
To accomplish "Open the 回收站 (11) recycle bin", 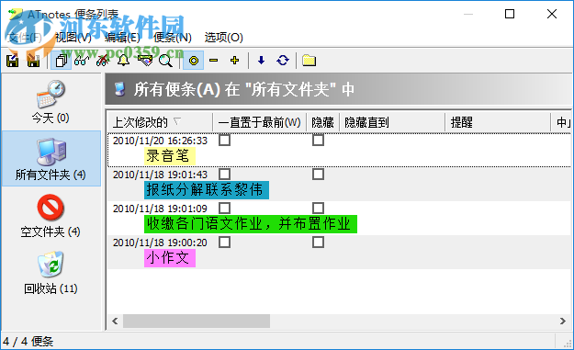I will click(51, 273).
